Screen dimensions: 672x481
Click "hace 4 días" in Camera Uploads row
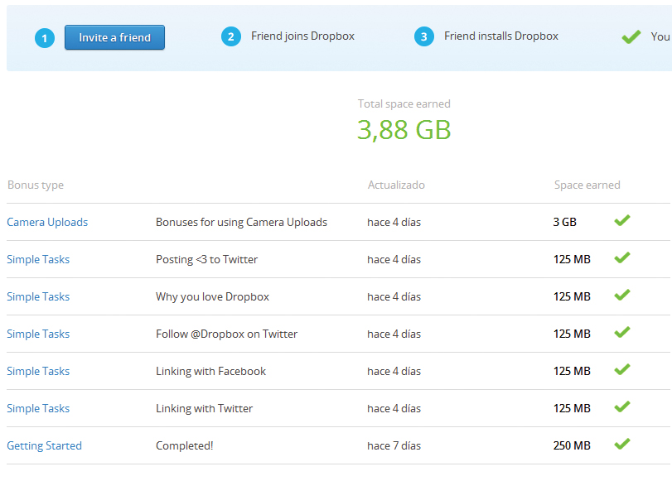394,223
